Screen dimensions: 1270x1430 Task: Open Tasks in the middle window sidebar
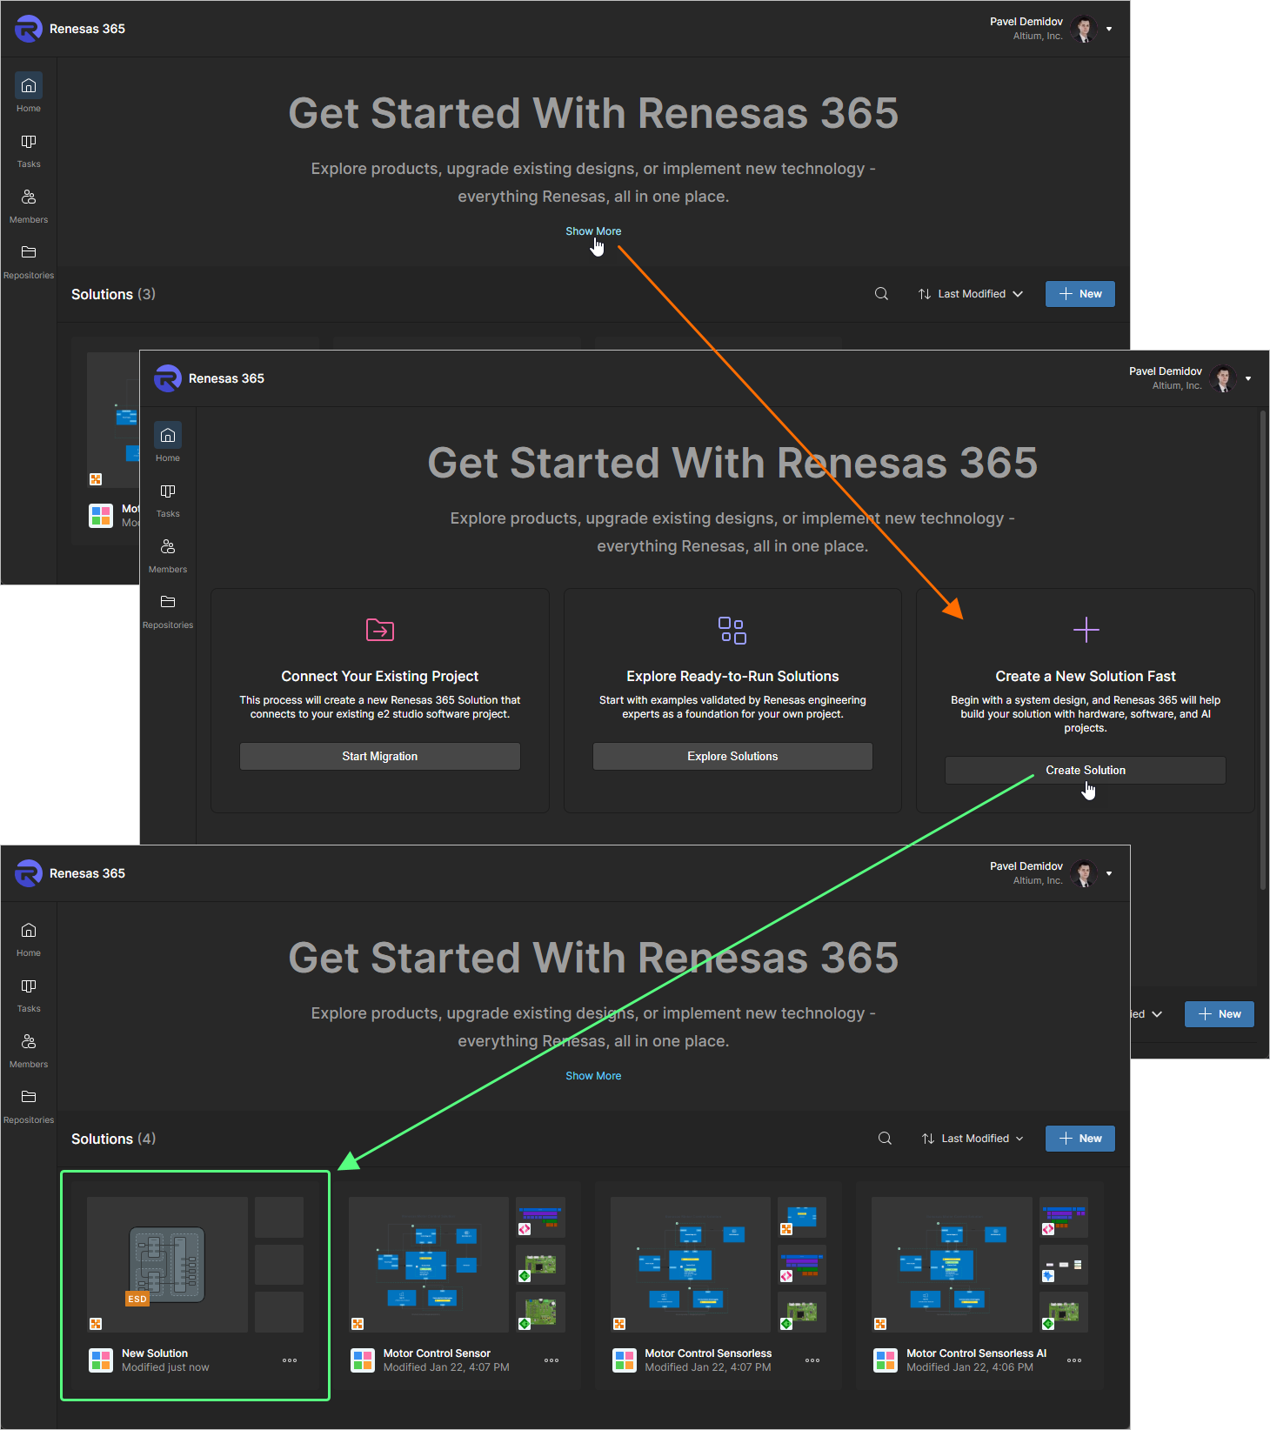tap(168, 500)
